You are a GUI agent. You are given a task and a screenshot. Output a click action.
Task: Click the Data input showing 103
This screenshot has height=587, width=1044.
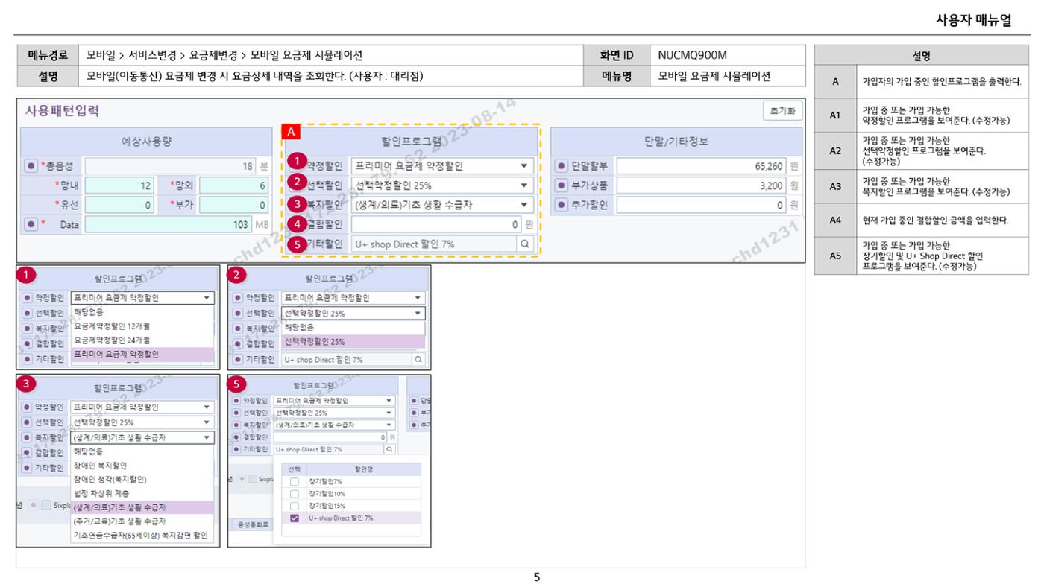pos(169,224)
